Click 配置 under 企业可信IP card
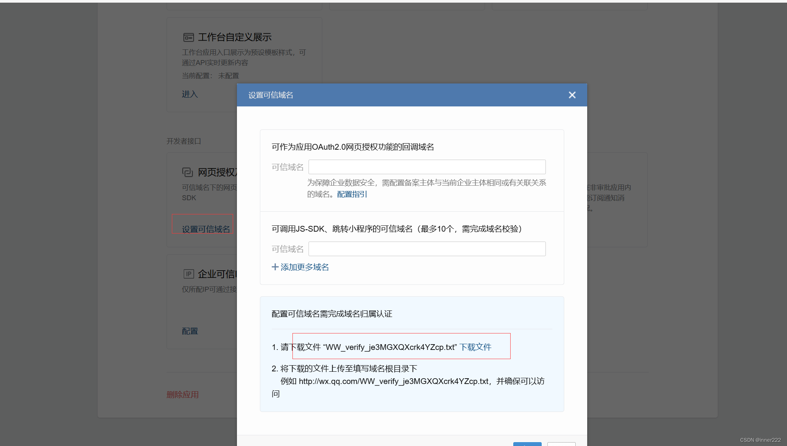 coord(190,331)
